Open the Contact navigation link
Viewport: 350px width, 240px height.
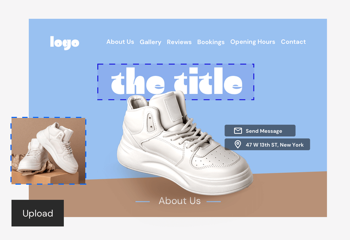click(x=293, y=42)
